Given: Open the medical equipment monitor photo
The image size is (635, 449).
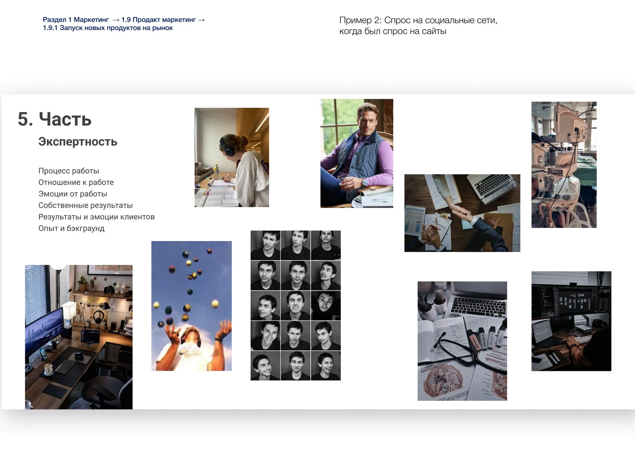Looking at the screenshot, I should 564,164.
